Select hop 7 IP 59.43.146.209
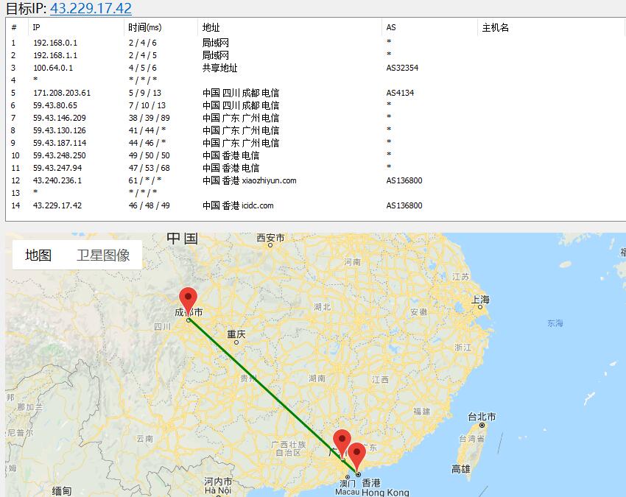 click(60, 118)
